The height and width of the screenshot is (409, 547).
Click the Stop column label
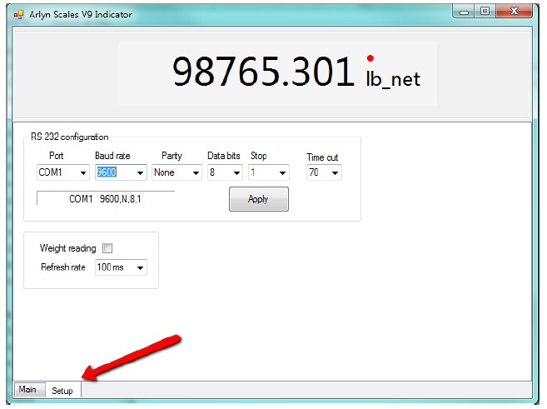(258, 156)
